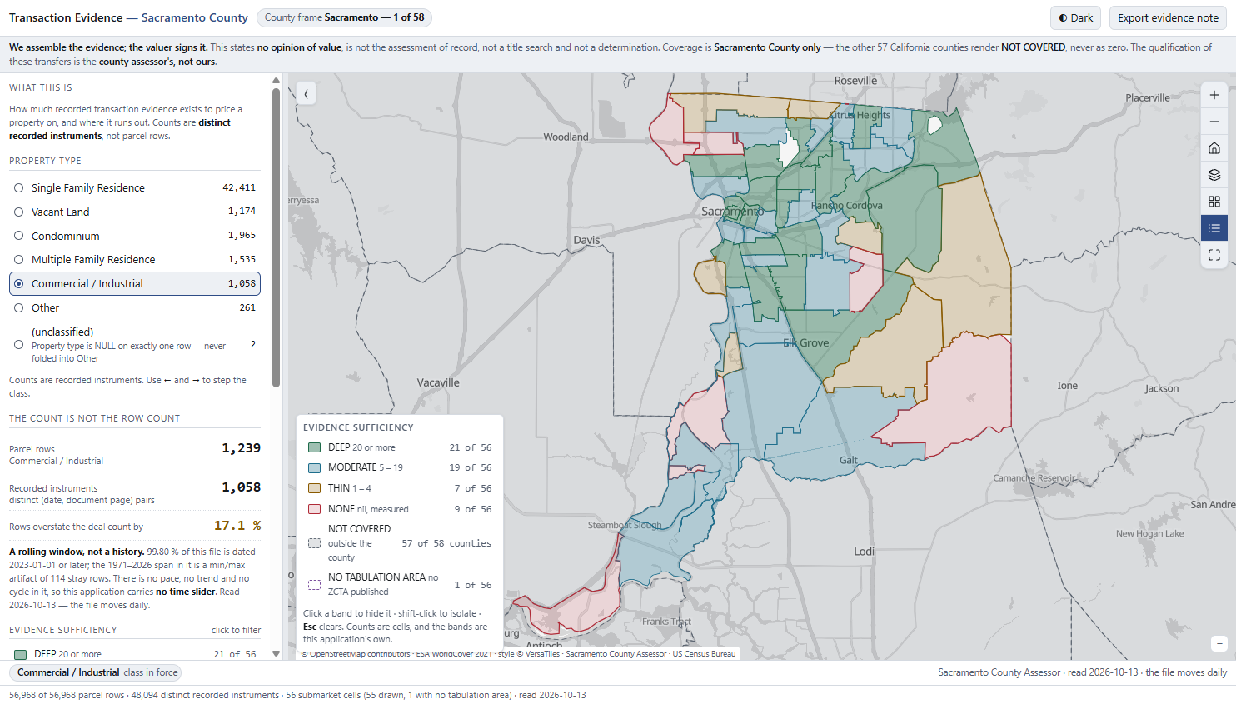Click the Recorded instruments 1,058 value
1236x704 pixels.
[x=241, y=487]
